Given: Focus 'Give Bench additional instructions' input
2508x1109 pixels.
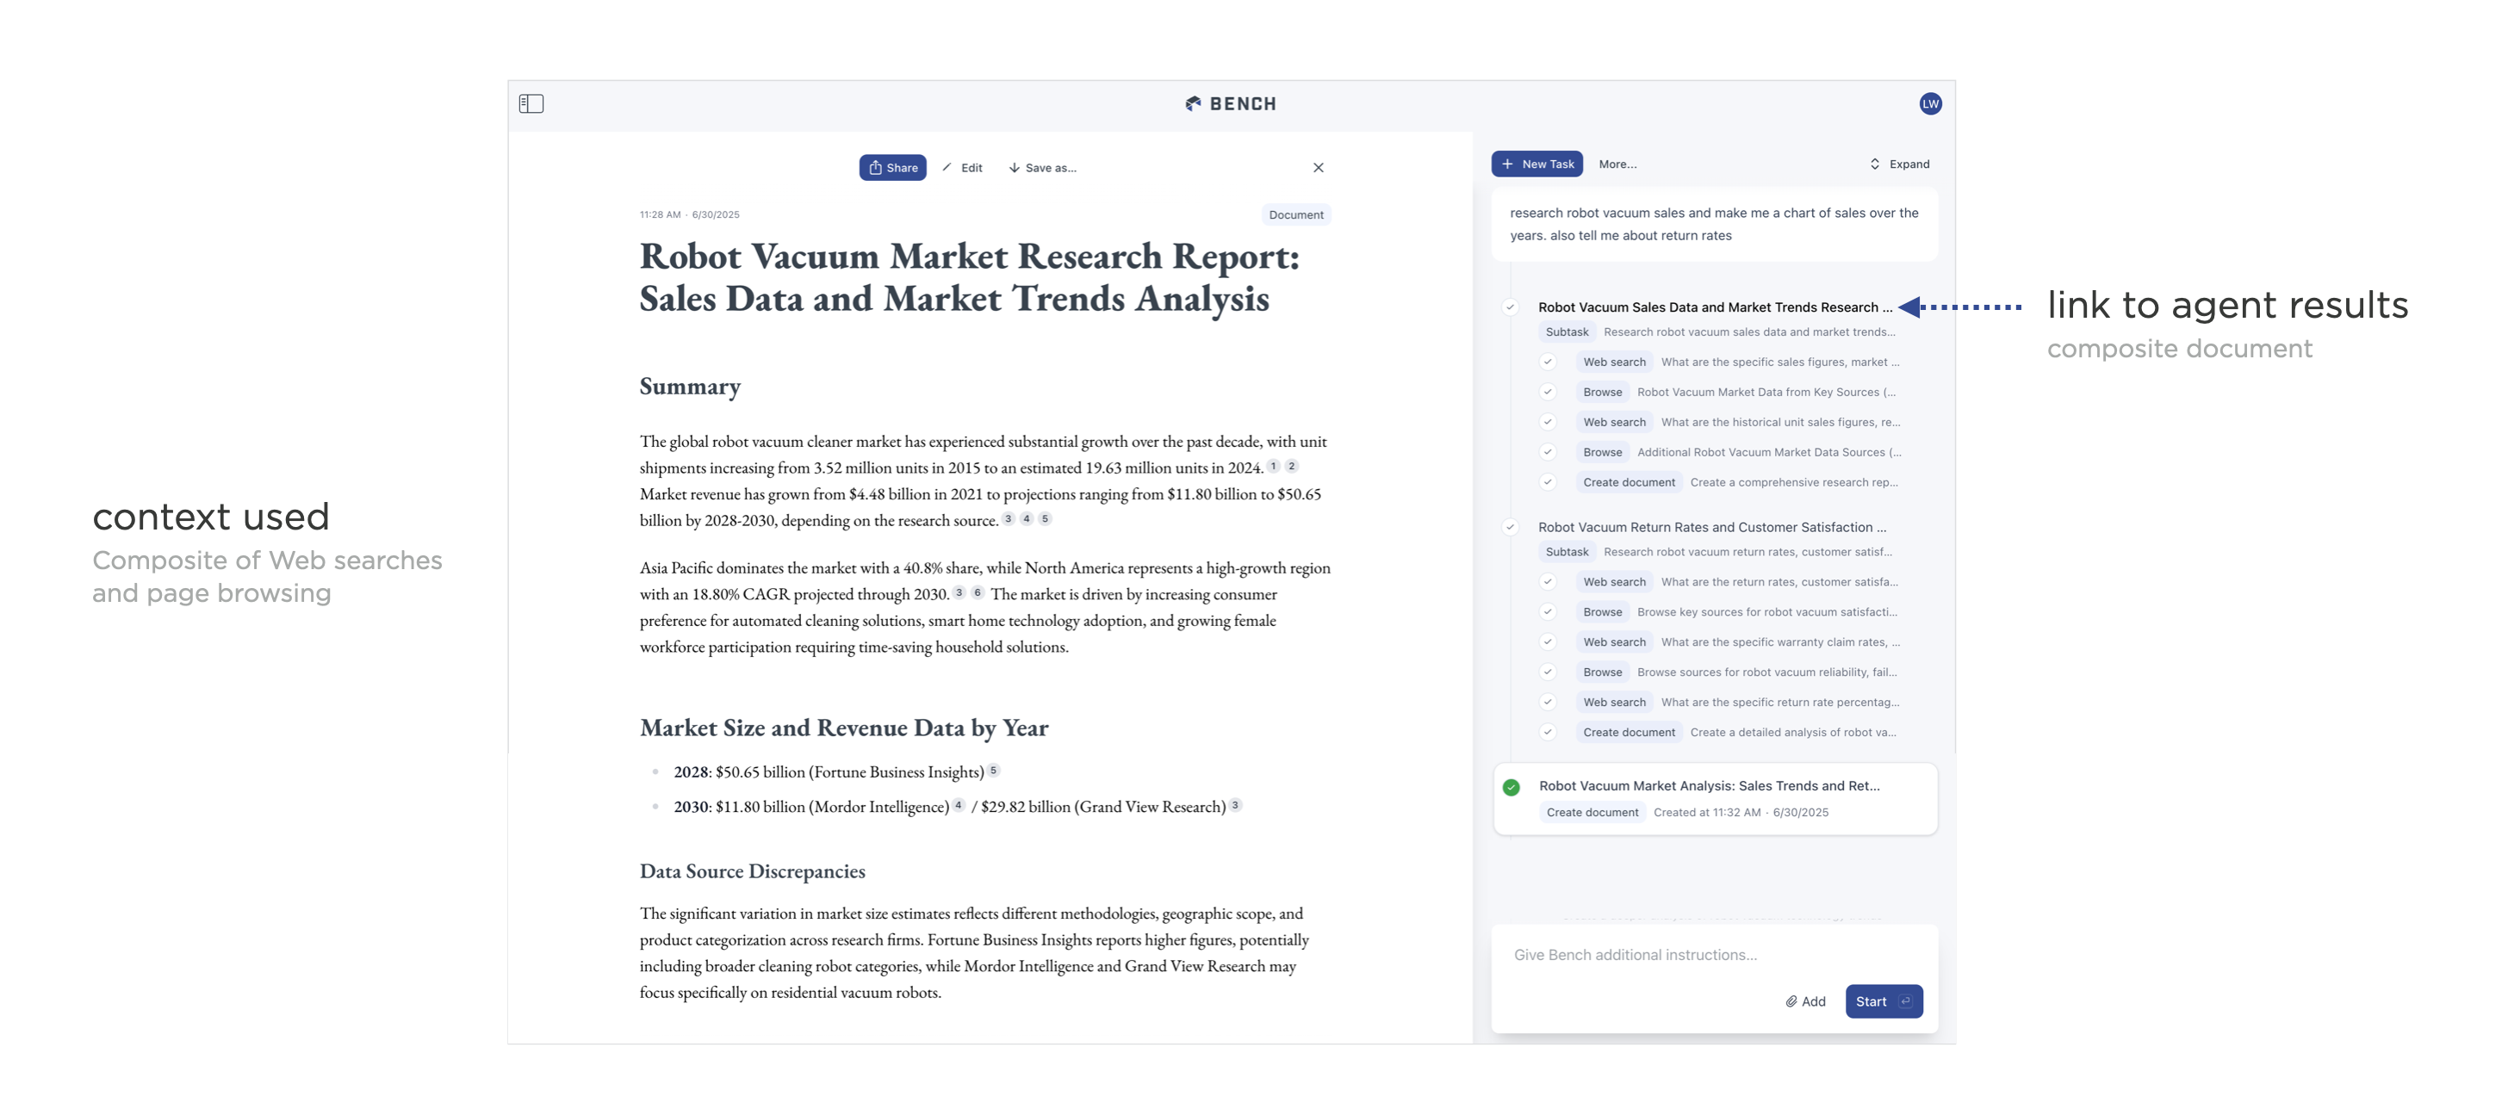Looking at the screenshot, I should (x=1715, y=955).
